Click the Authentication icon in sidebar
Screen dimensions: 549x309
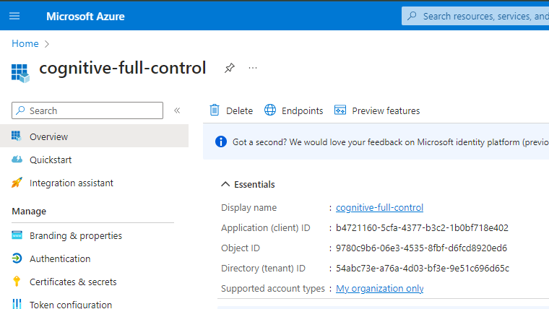tap(17, 258)
